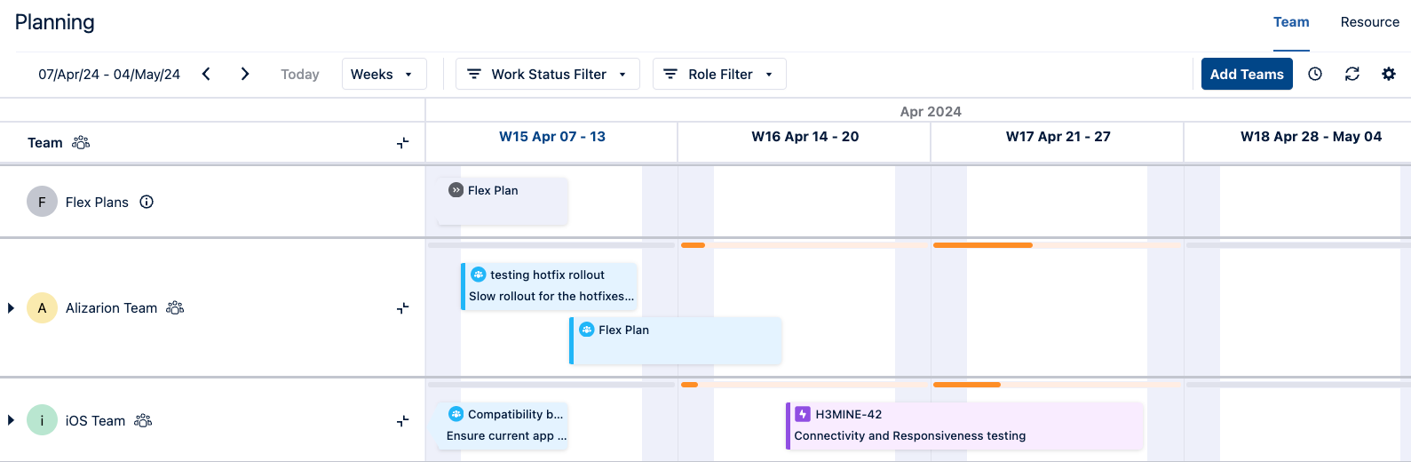
Task: Open the Work Status Filter dropdown
Action: (x=548, y=75)
